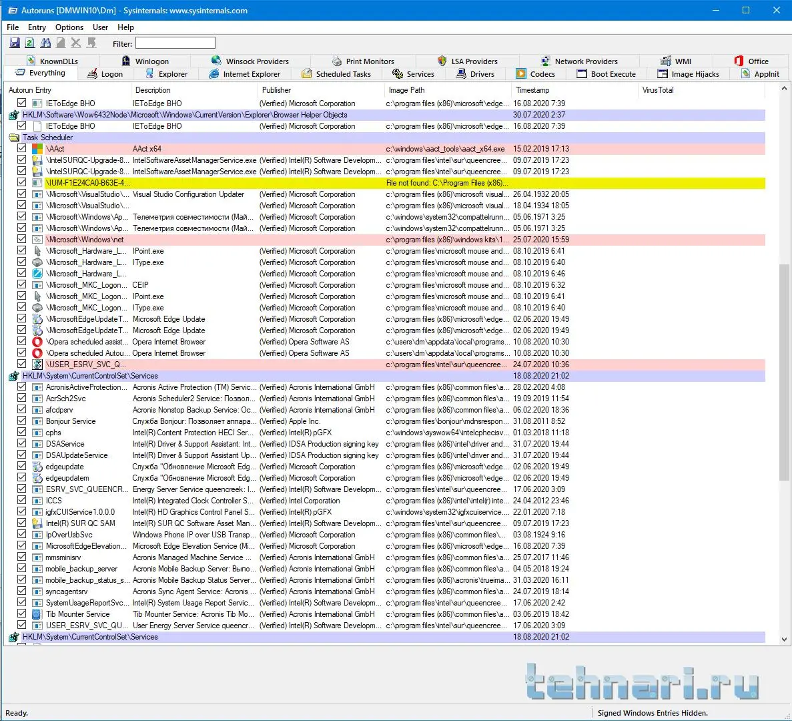Click the Save toolbar icon
792x721 pixels.
14,43
